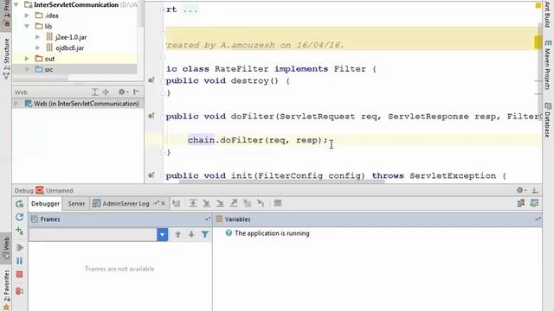Switch to the Debugger tab

click(x=45, y=204)
